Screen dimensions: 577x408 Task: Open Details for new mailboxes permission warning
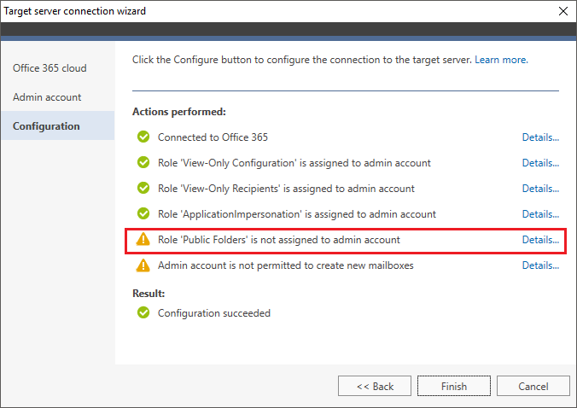(540, 265)
